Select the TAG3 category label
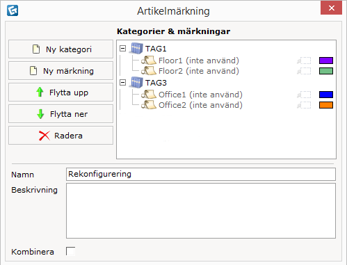The image size is (347, 265). [156, 83]
